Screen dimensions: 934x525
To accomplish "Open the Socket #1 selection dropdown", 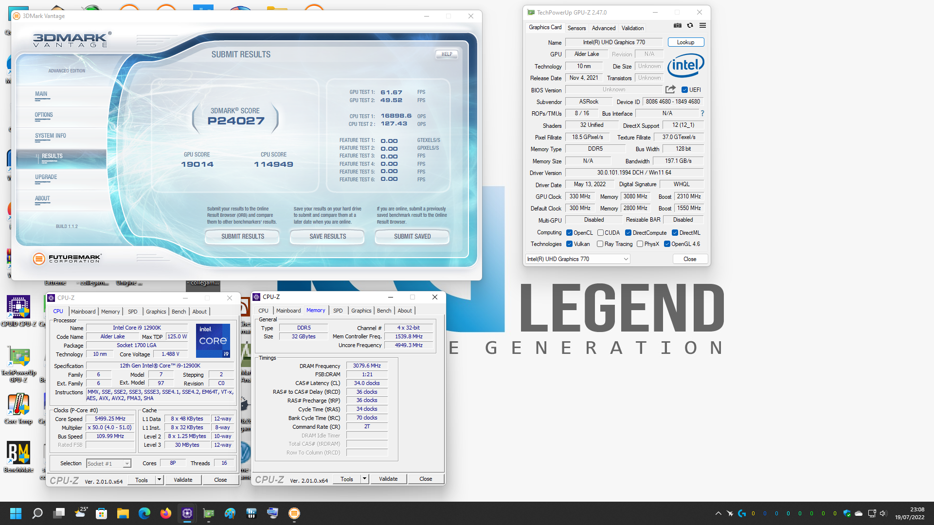I will point(109,464).
